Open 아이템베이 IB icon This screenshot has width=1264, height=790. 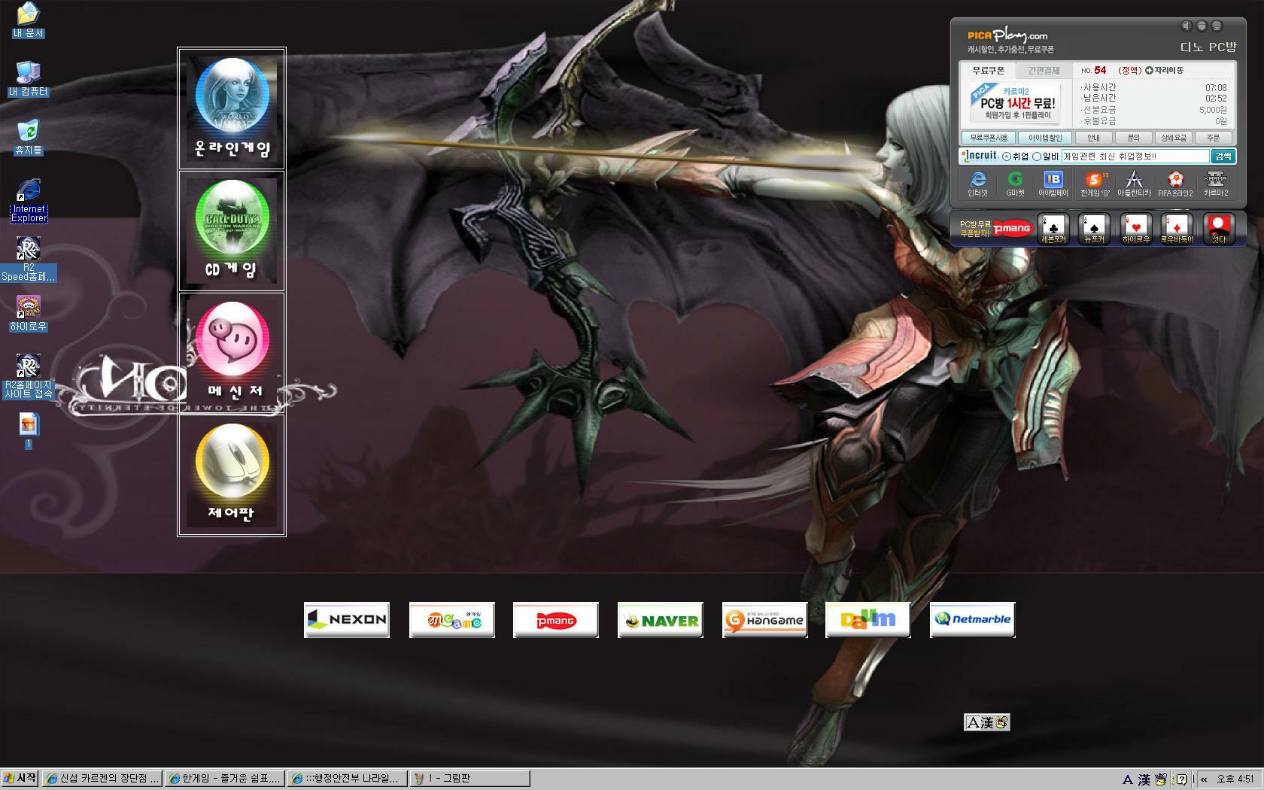pyautogui.click(x=1053, y=184)
